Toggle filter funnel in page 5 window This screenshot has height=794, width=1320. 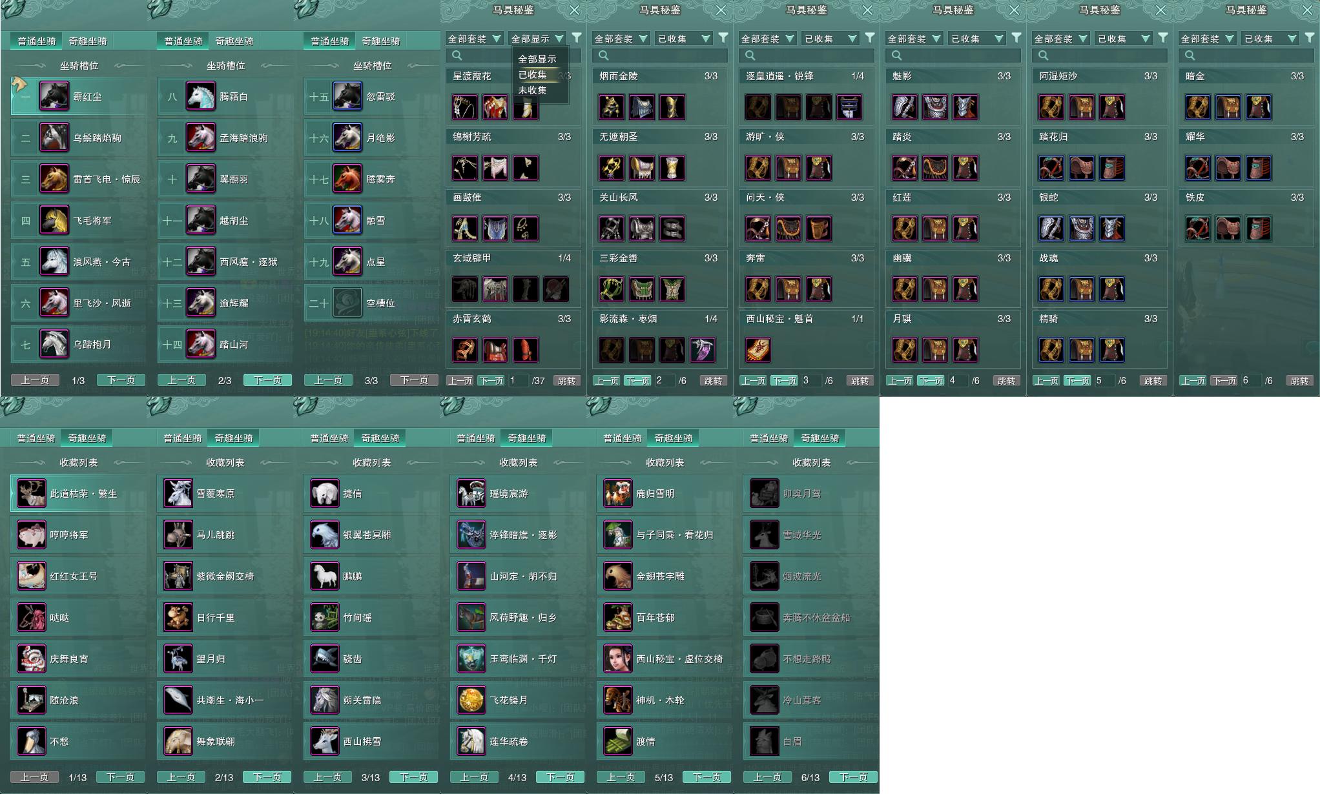tap(1163, 38)
